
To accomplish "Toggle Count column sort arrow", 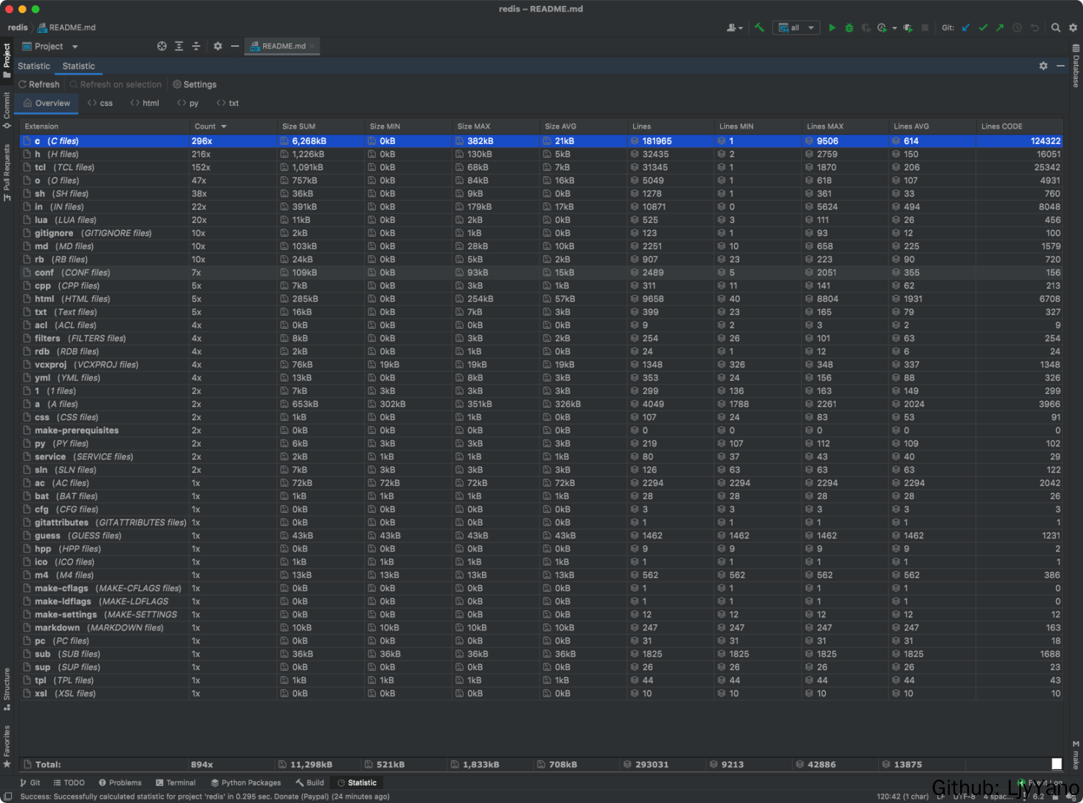I will 224,127.
